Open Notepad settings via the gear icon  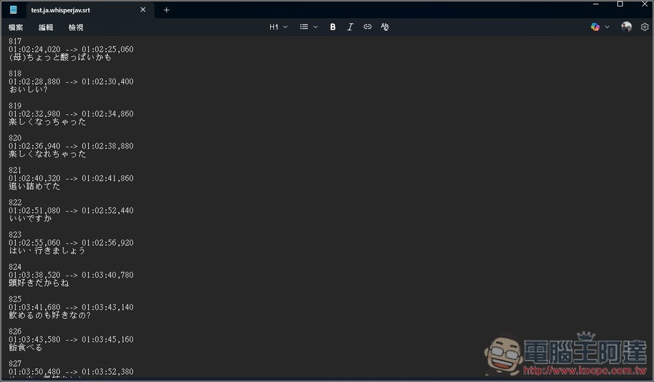pyautogui.click(x=644, y=27)
